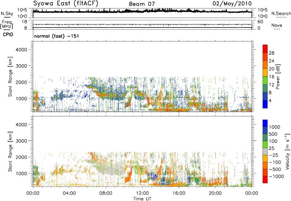Viewport: 291px width, 201px height.
Task: Click the dotted line sample under 'N.Search'
Action: [x=281, y=17]
